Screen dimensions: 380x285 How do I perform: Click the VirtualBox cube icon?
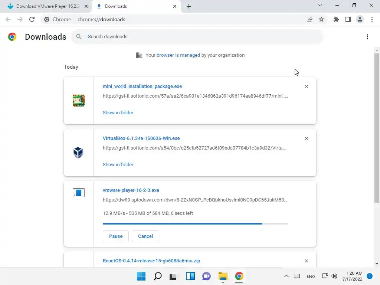tap(78, 153)
